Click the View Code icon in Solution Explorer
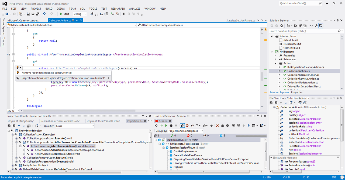Screen dimensions: 345x180 click(311, 26)
